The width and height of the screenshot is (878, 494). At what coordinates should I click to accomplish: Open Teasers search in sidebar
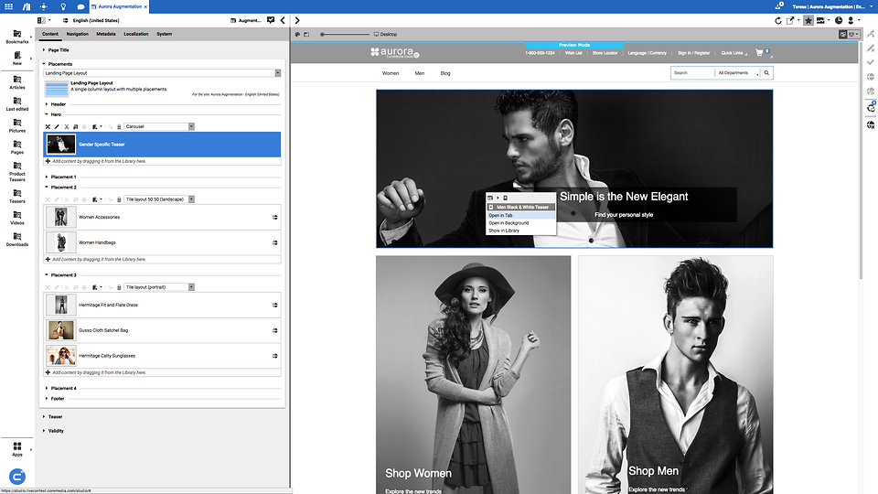(16, 196)
